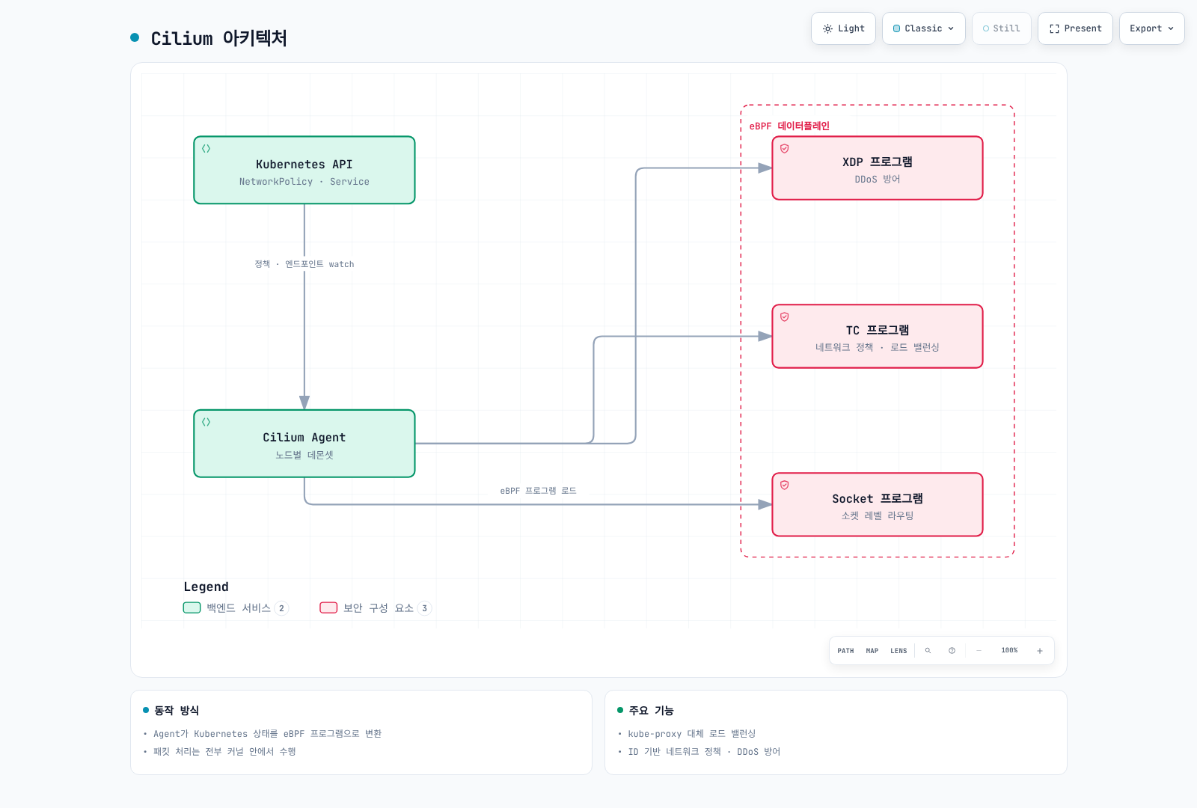Toggle the Still animation setting
The image size is (1197, 808).
[1002, 28]
